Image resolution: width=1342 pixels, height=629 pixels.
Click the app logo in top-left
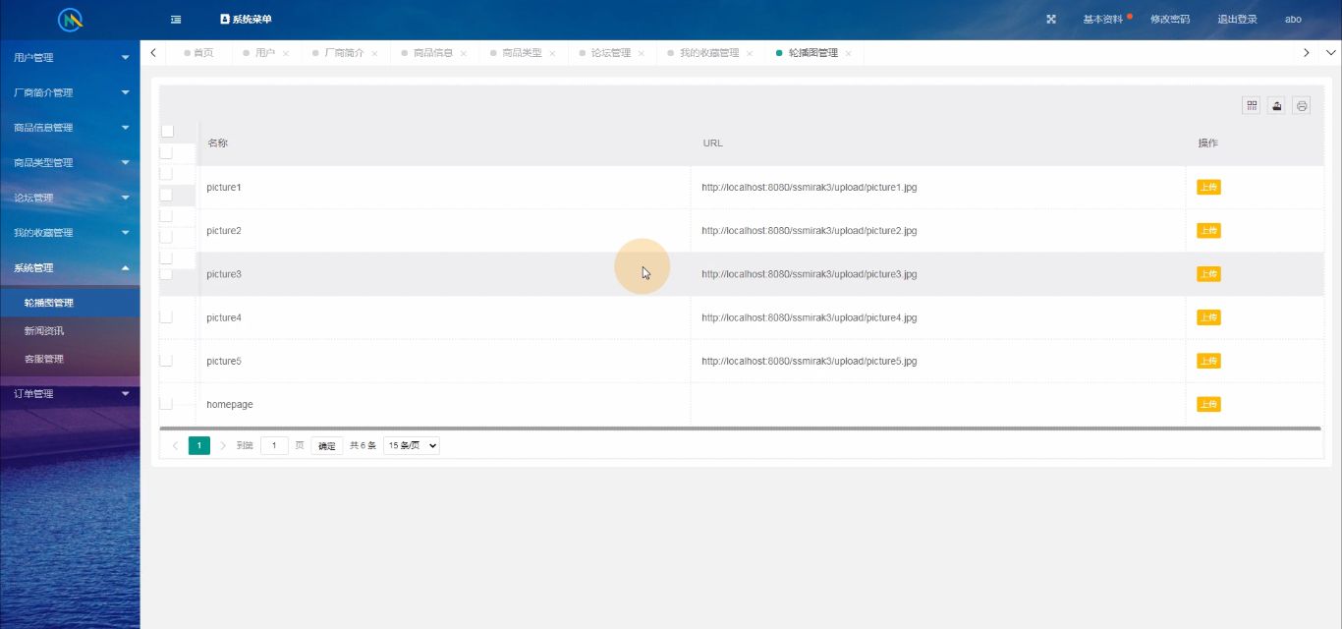click(x=70, y=19)
